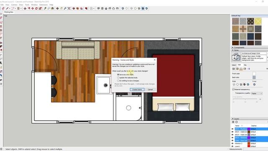Enable X-ray face style in toolbar
The height and width of the screenshot is (151, 268).
(x=123, y=8)
